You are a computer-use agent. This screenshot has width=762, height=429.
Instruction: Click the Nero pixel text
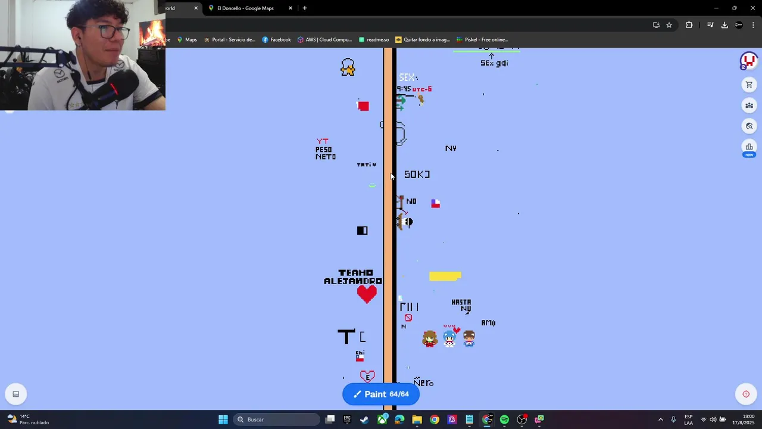[x=423, y=383]
